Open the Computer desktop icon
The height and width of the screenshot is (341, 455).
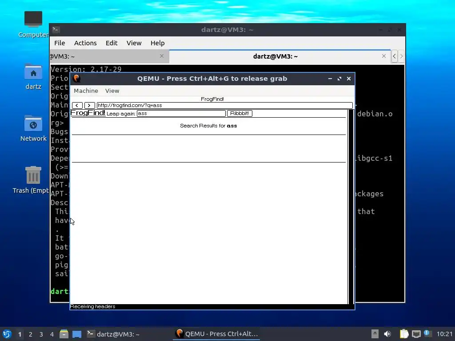pos(33,24)
